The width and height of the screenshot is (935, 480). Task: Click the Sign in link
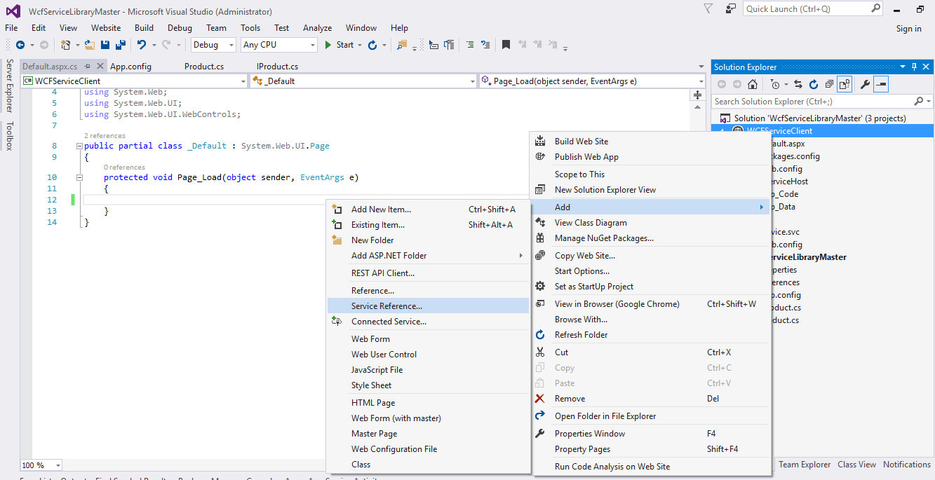point(909,29)
